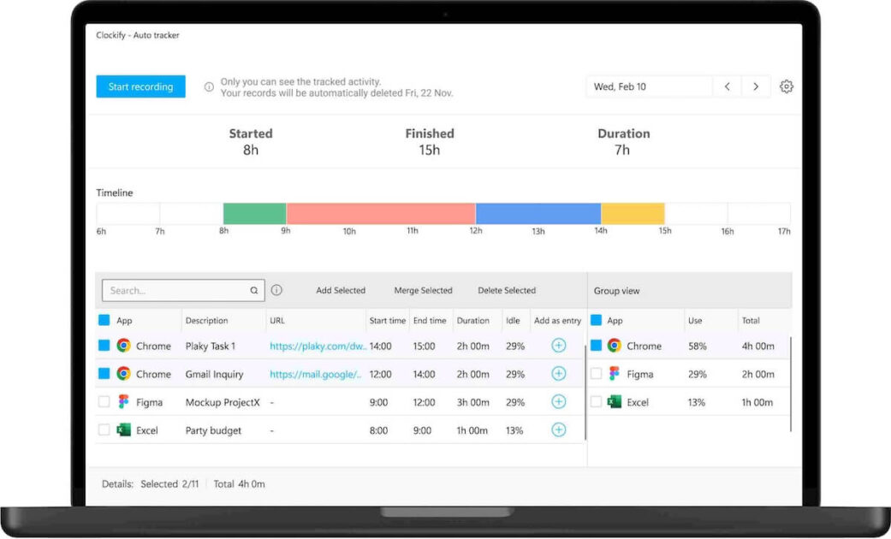Add Mockup ProjectX as entry plus icon
This screenshot has height=539, width=891.
coord(559,401)
